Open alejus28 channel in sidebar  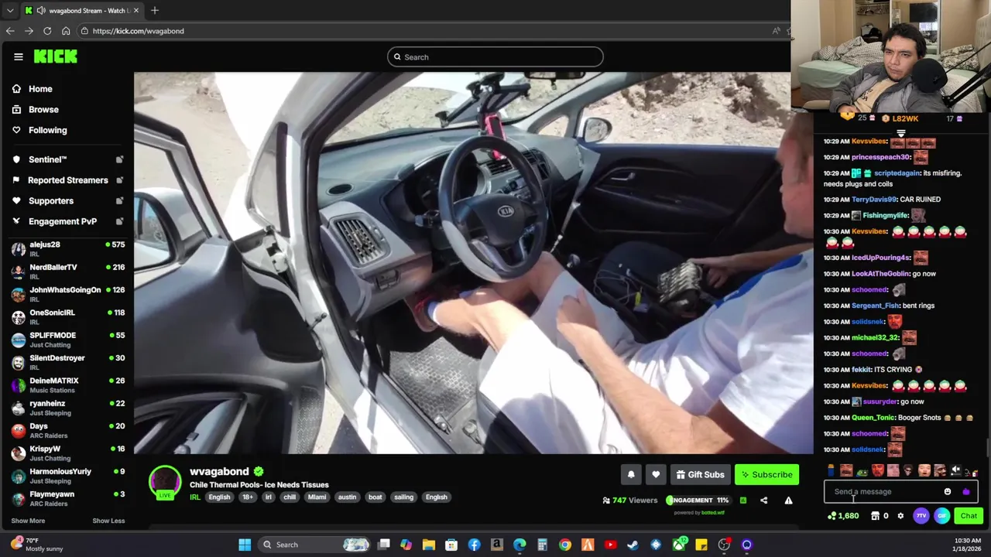point(67,249)
